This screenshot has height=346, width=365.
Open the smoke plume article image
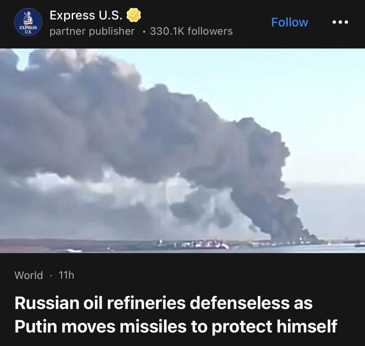[182, 151]
